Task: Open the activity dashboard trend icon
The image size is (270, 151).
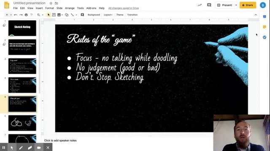Action: 200,5
